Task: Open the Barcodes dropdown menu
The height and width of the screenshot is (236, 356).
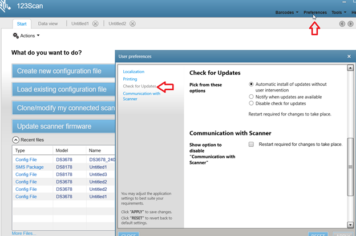Action: (x=286, y=12)
